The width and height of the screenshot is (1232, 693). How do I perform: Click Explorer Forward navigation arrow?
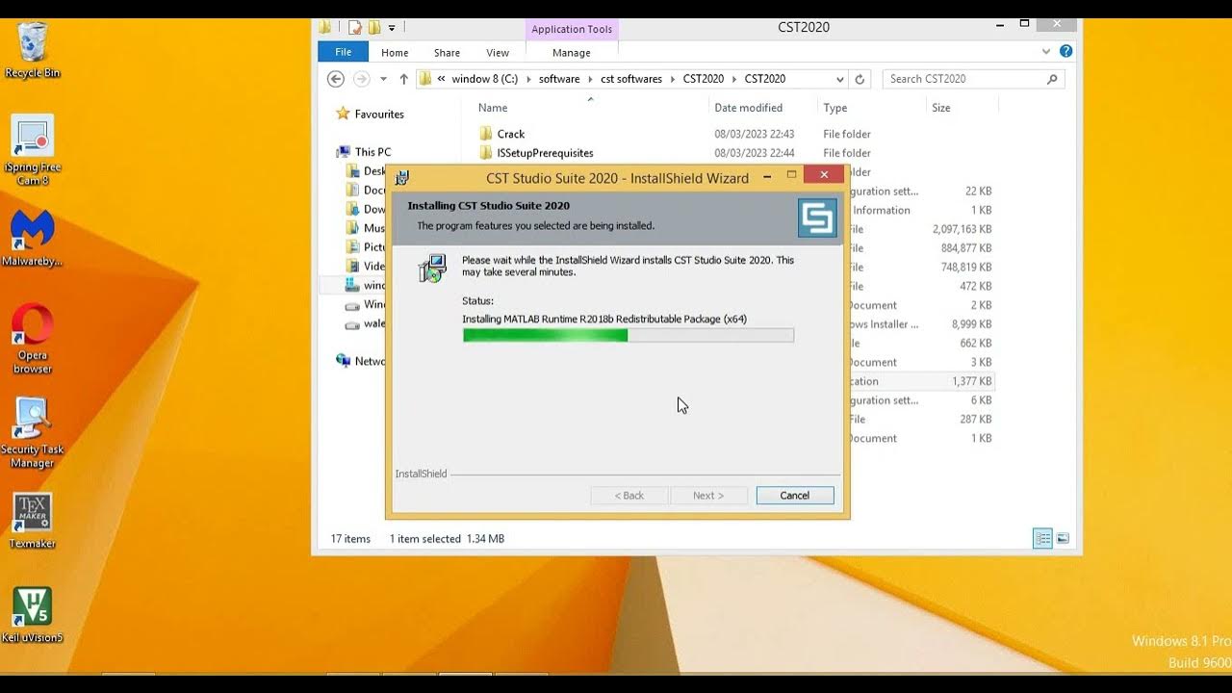[x=361, y=79]
